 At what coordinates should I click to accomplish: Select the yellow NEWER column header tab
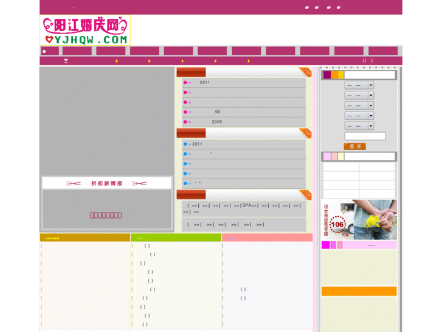(x=85, y=238)
